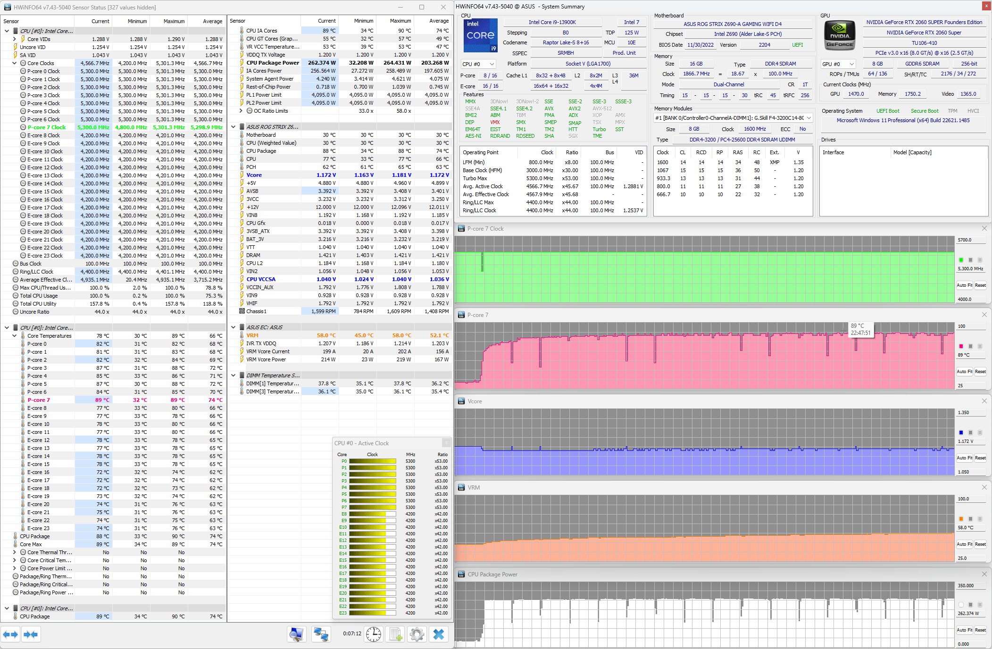This screenshot has height=649, width=992.
Task: Open the network computers remote monitoring icon
Action: (x=321, y=634)
